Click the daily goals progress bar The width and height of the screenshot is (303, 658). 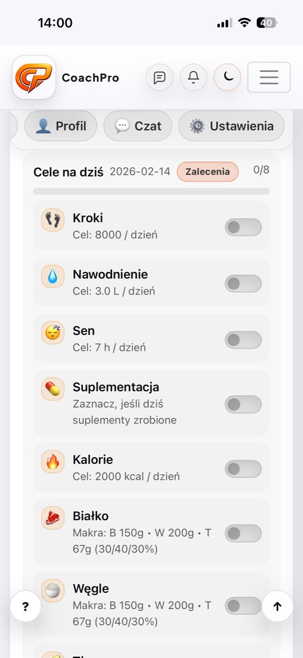151,191
